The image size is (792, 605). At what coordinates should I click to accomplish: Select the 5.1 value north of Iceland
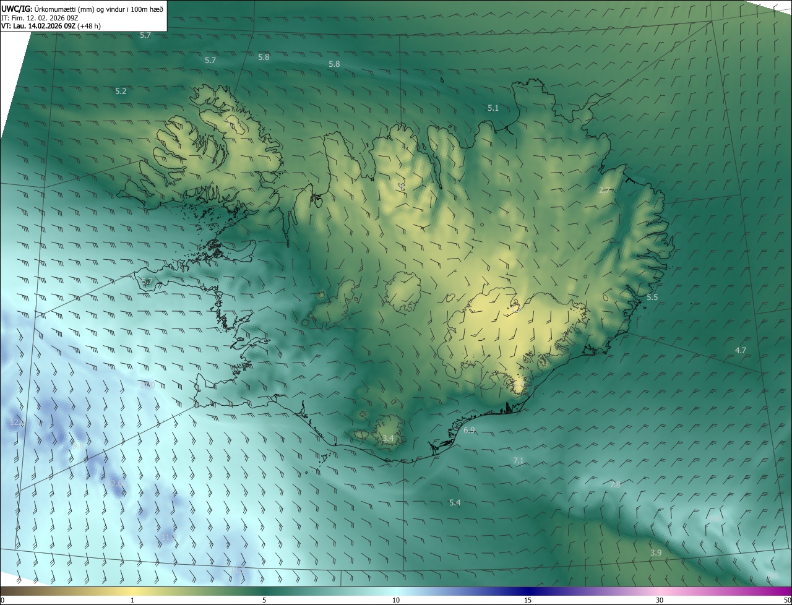pos(493,108)
